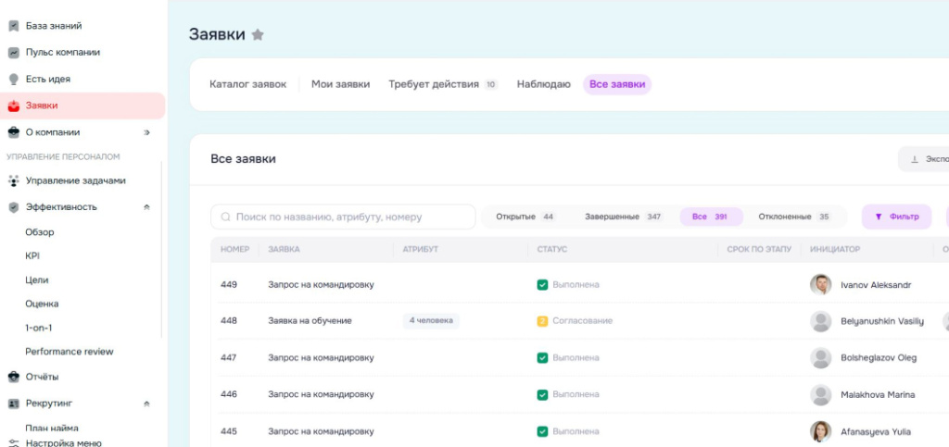949x447 pixels.
Task: Click the yellow status badge in row 448
Action: [542, 321]
